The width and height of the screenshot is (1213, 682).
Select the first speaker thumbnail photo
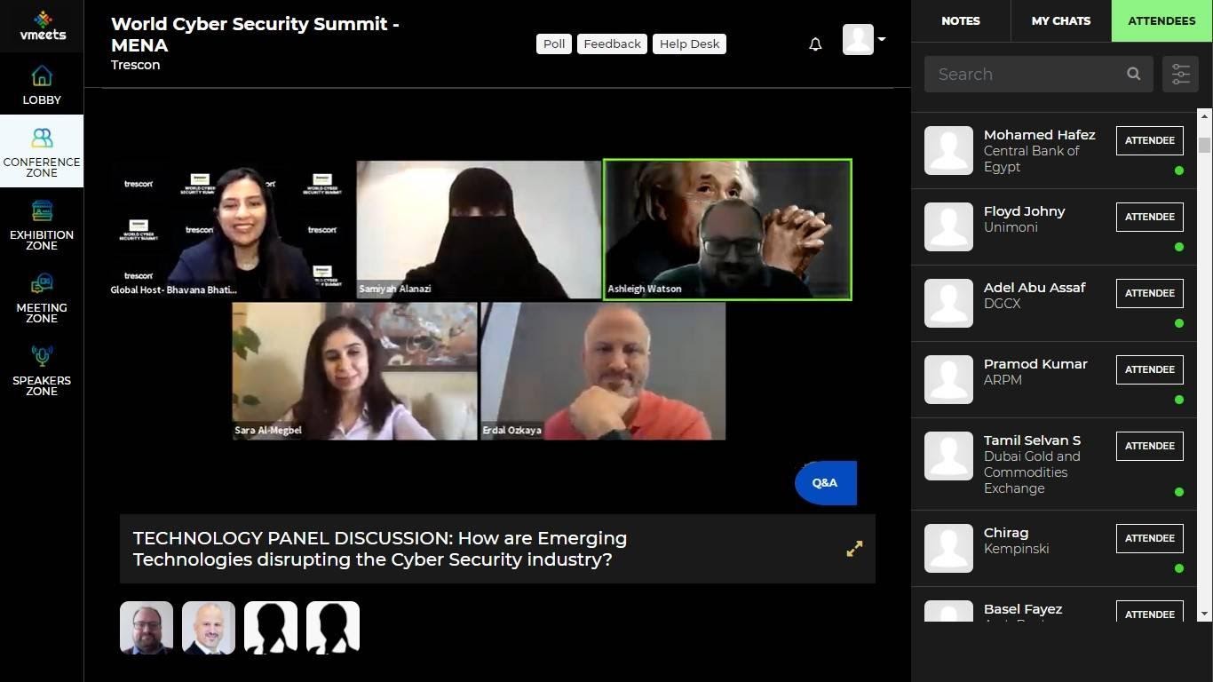pos(147,628)
